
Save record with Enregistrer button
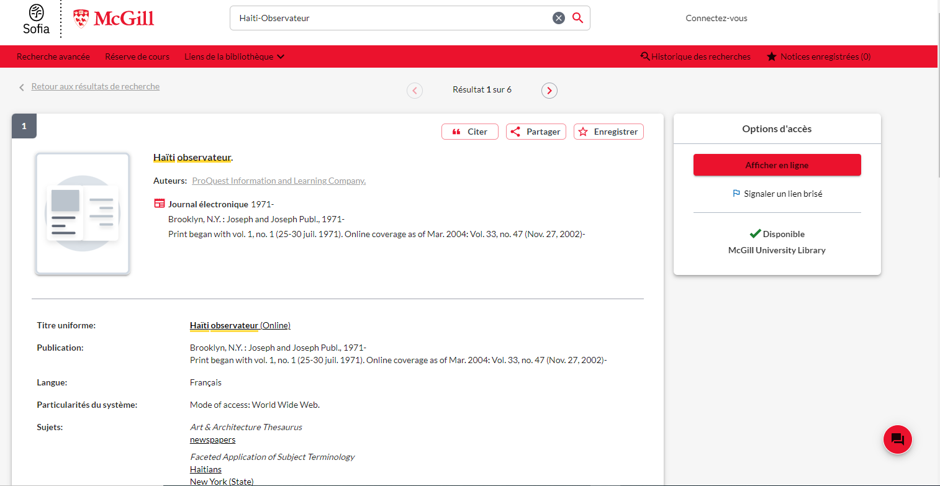(x=608, y=132)
